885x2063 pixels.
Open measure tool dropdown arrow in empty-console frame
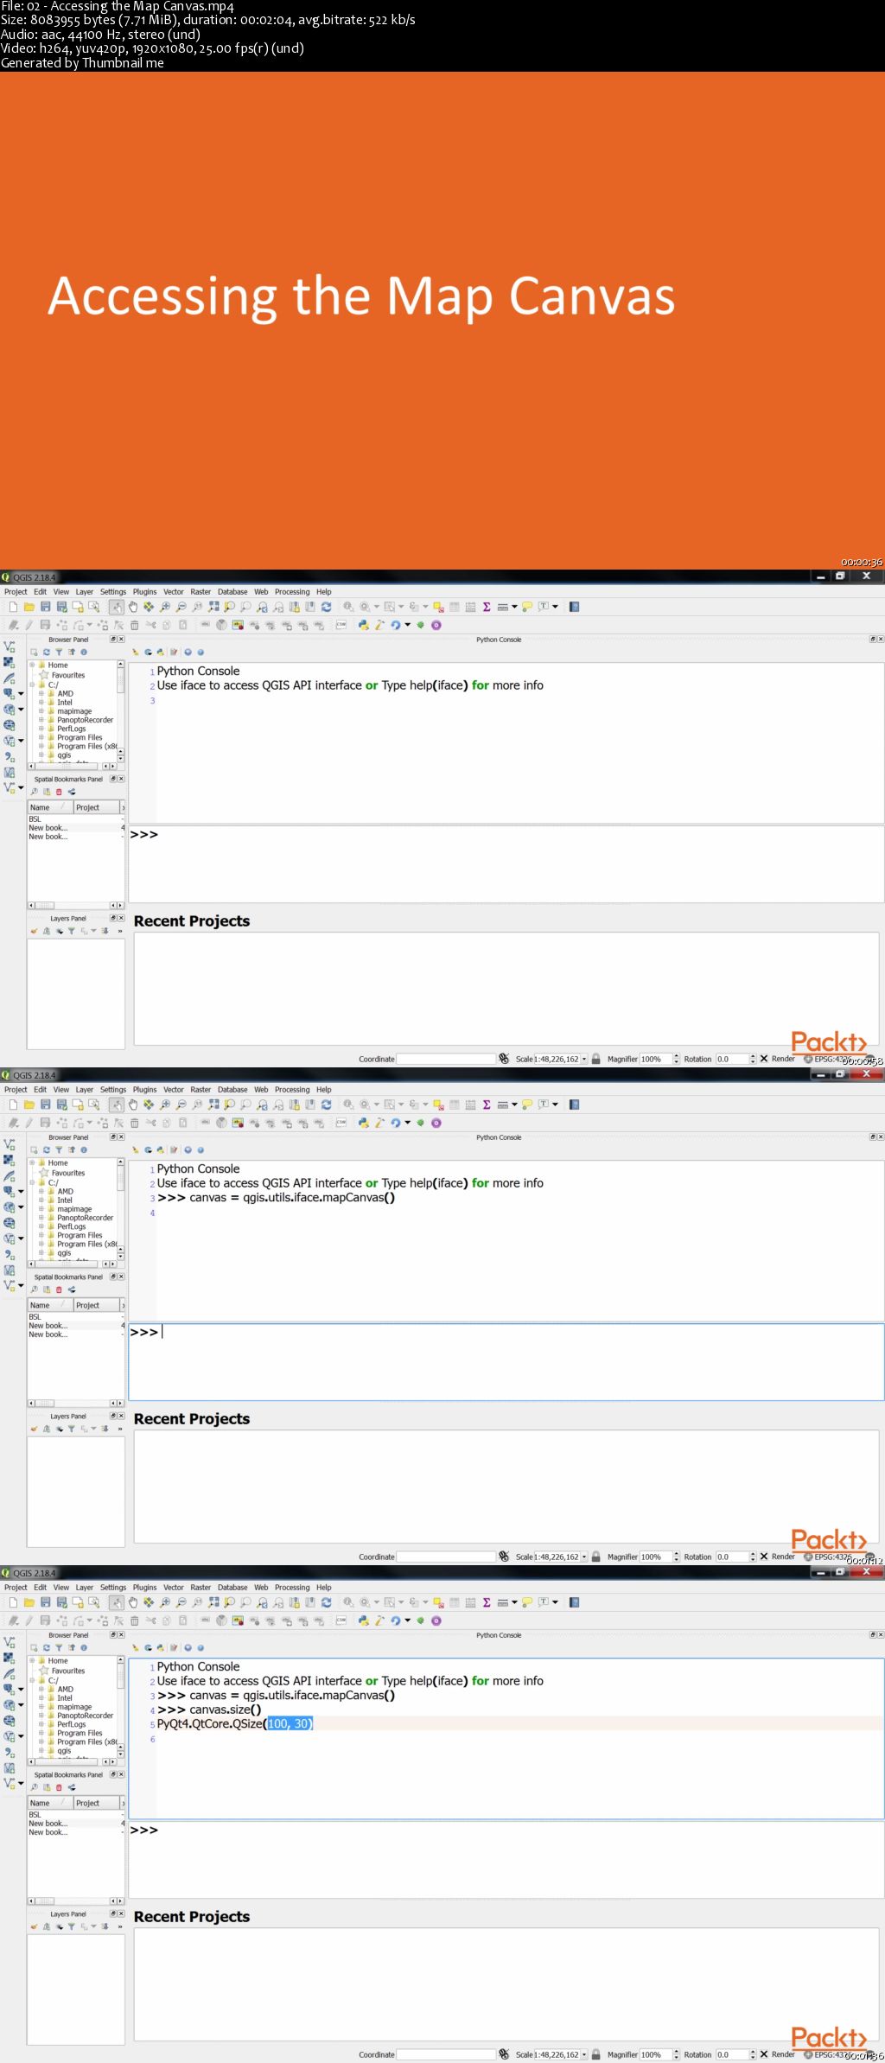point(514,607)
